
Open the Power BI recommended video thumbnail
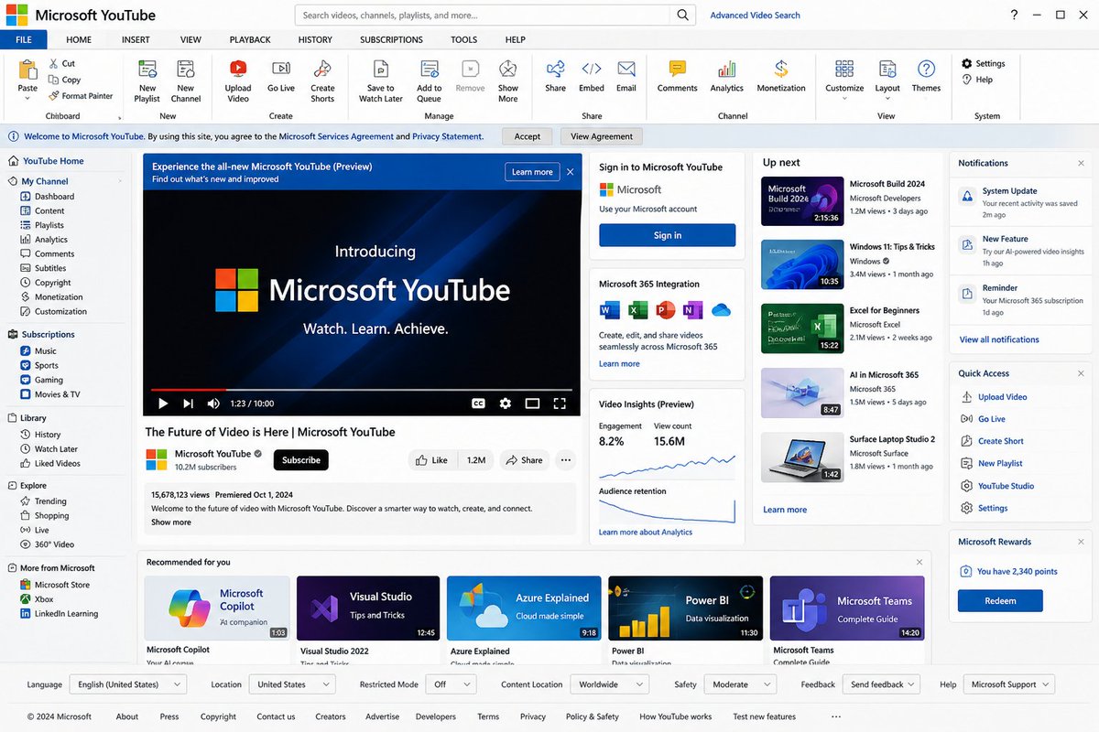pos(685,608)
